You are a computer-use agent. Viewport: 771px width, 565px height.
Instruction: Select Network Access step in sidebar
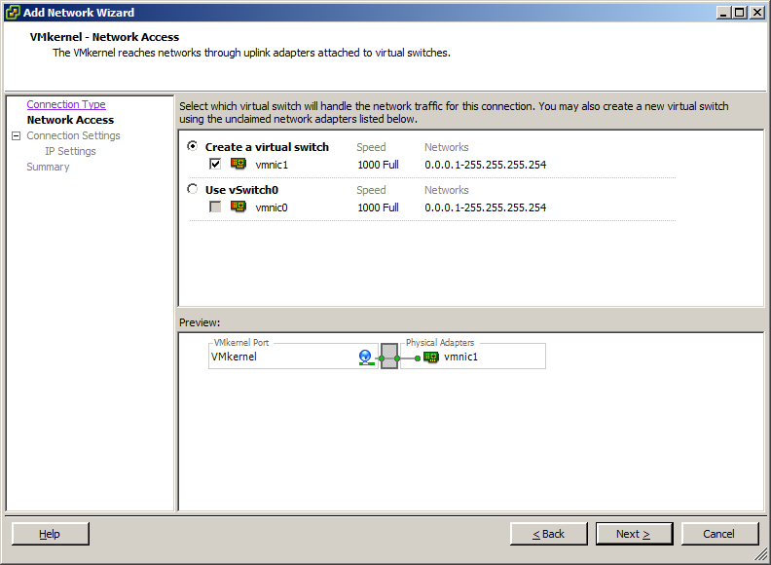pos(70,120)
